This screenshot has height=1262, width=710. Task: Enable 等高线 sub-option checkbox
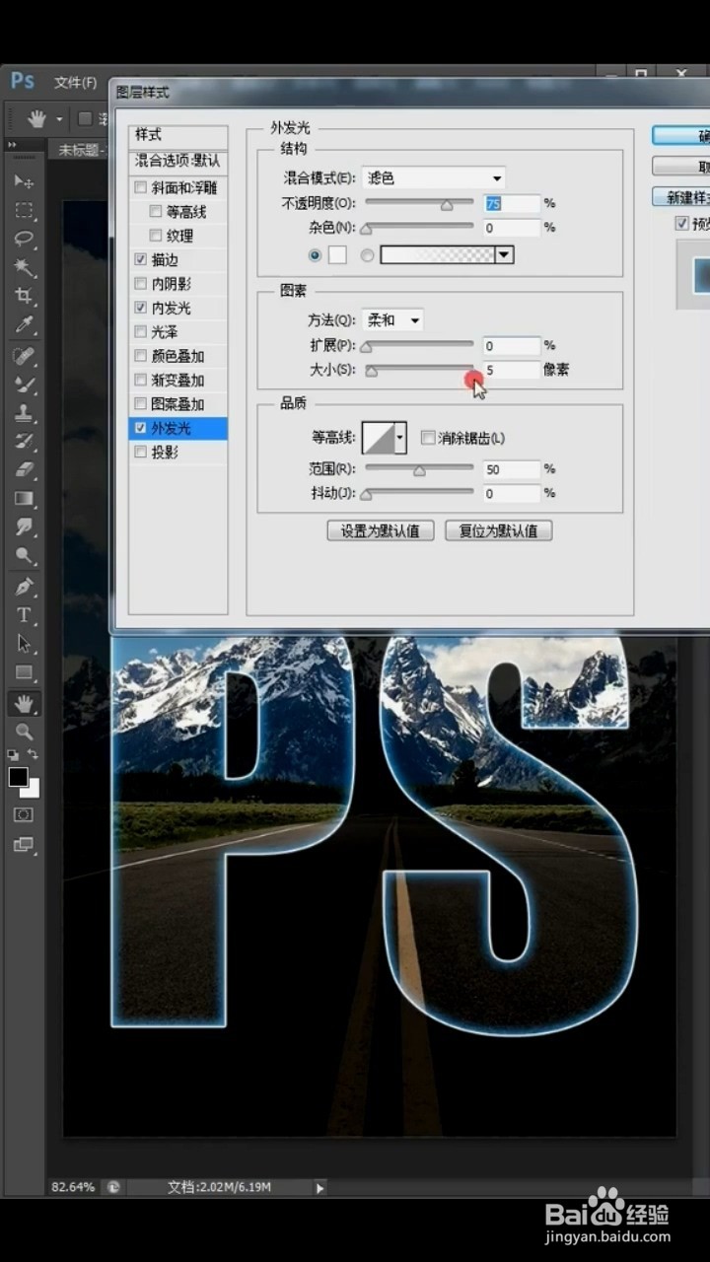tap(156, 211)
